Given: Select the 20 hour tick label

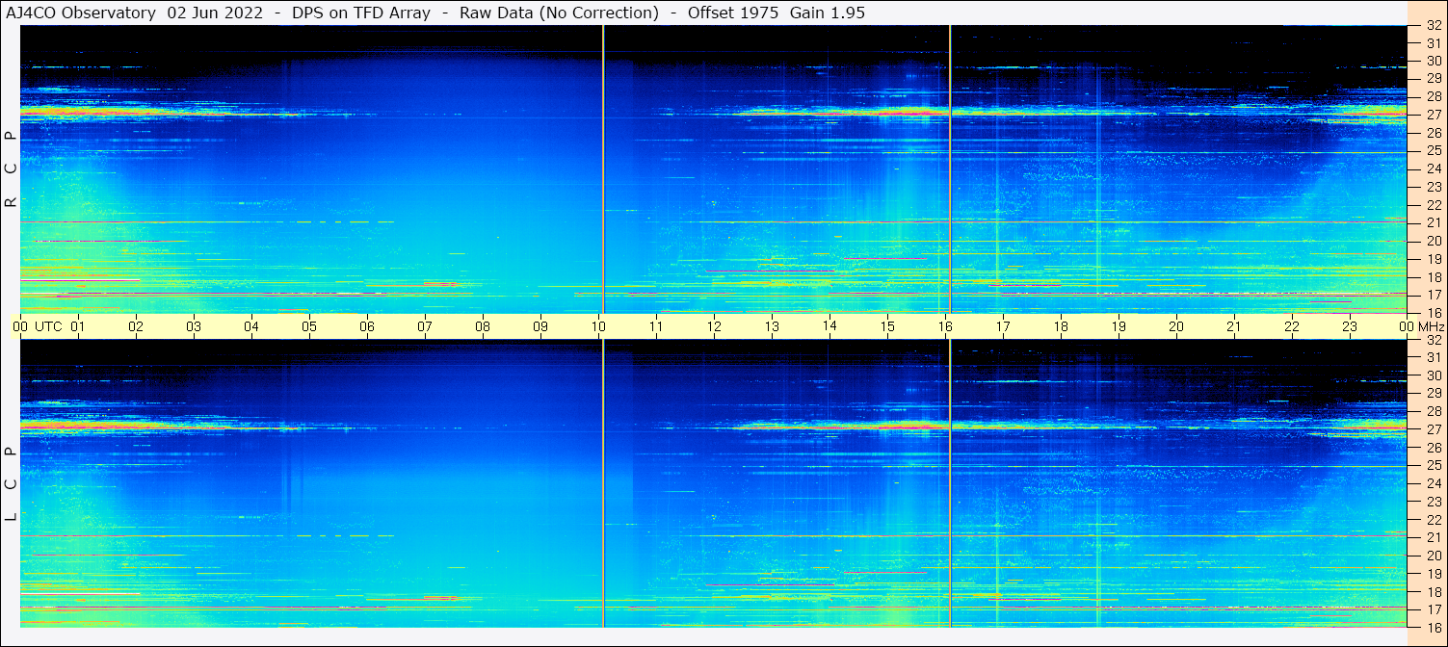Looking at the screenshot, I should pyautogui.click(x=1176, y=326).
